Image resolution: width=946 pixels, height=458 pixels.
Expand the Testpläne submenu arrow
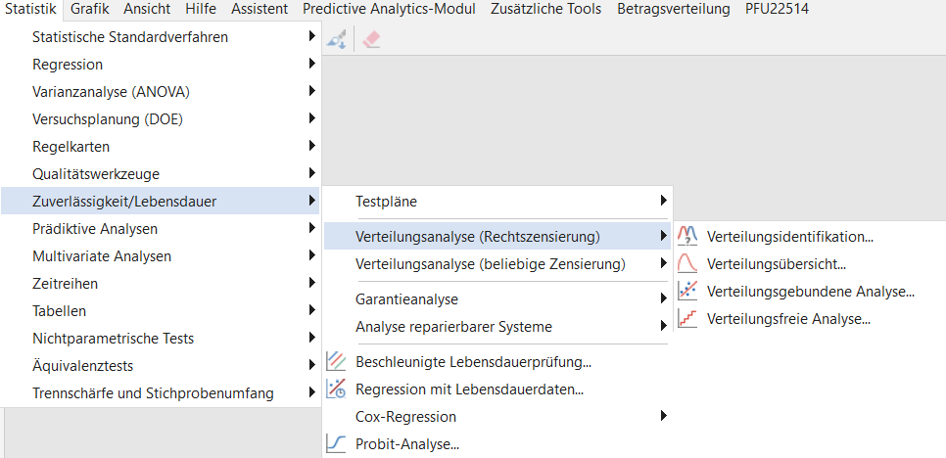[664, 201]
